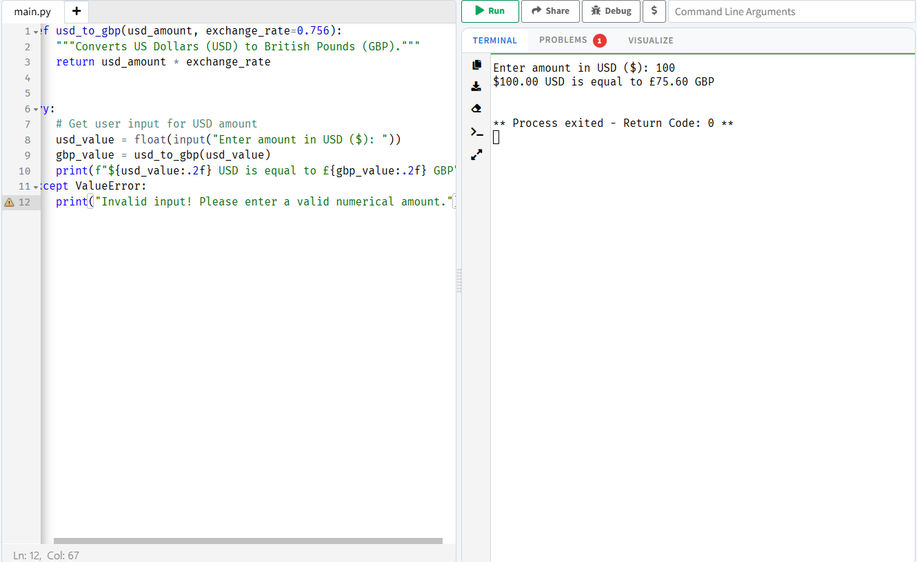Image resolution: width=917 pixels, height=562 pixels.
Task: Copy terminal output icon
Action: point(476,65)
